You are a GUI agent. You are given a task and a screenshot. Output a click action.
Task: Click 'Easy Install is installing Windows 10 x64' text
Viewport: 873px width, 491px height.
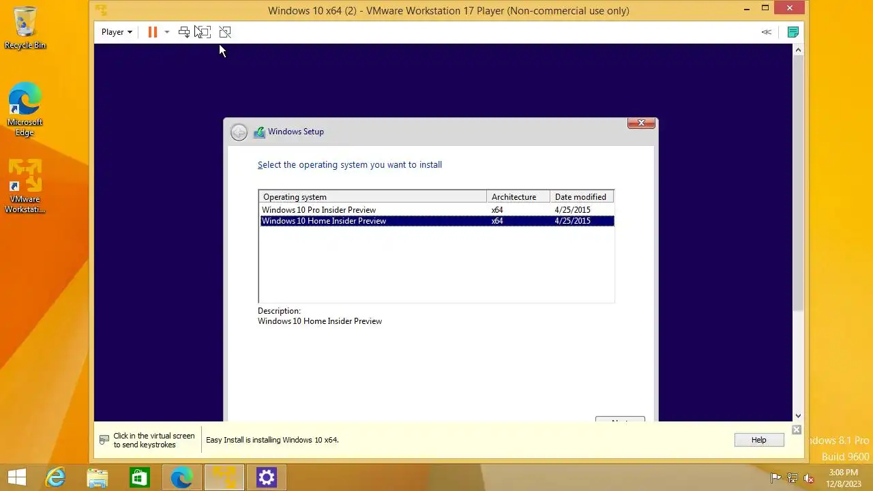click(x=272, y=440)
